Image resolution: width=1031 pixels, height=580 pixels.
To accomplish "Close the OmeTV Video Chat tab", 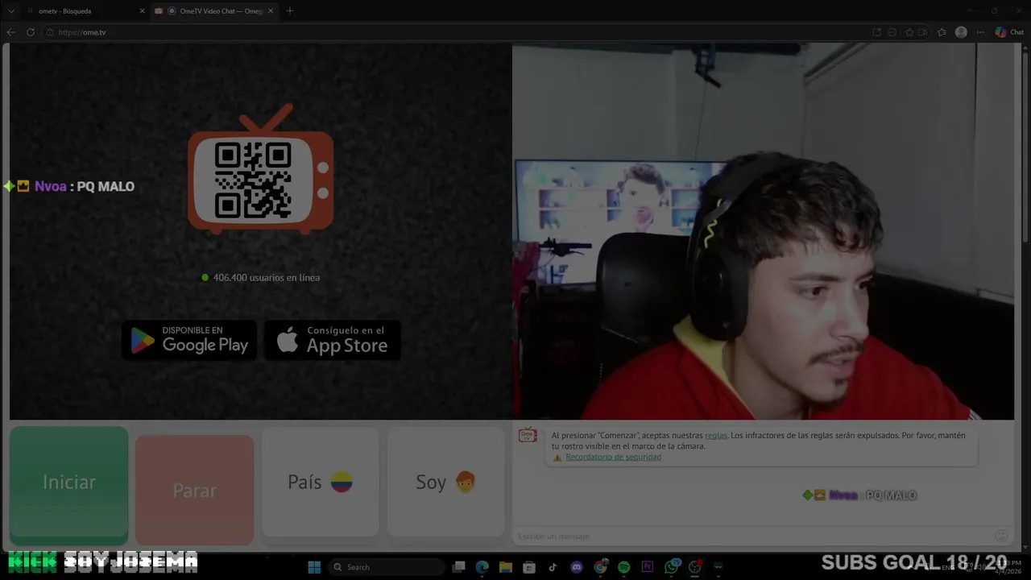I will tap(271, 11).
